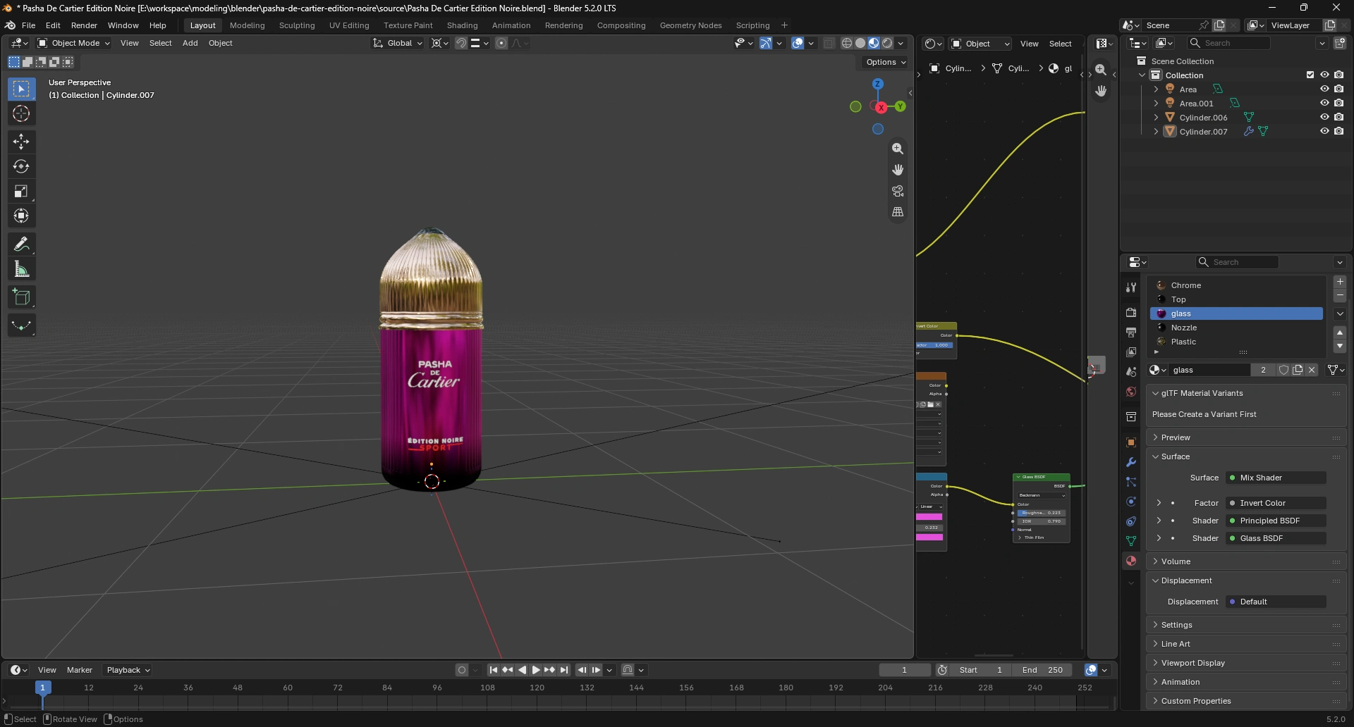
Task: Select the Select Box tool
Action: coord(21,89)
